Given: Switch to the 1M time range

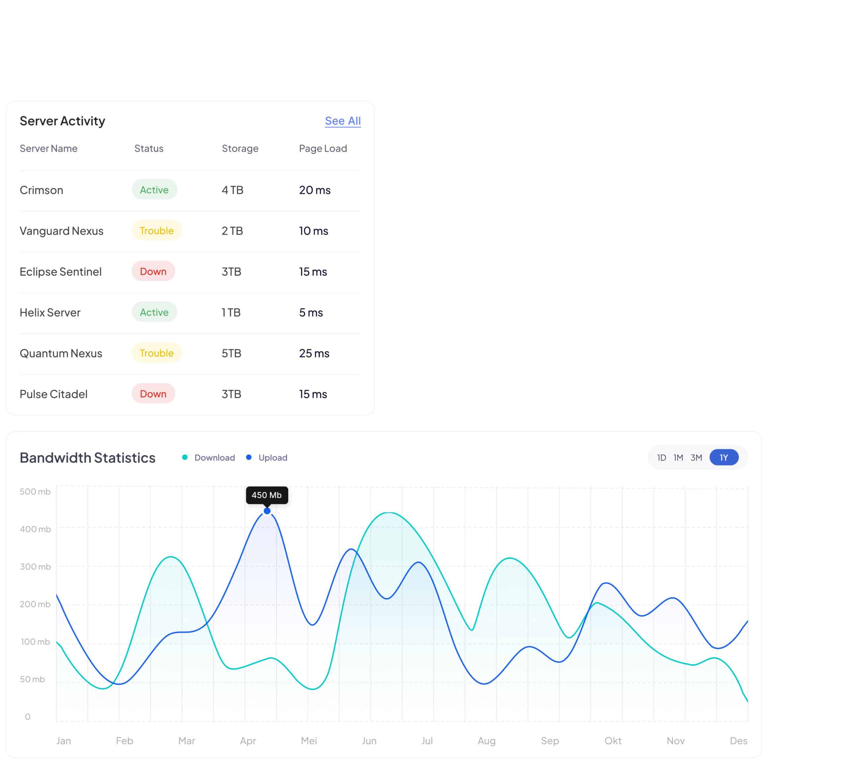Looking at the screenshot, I should (678, 458).
